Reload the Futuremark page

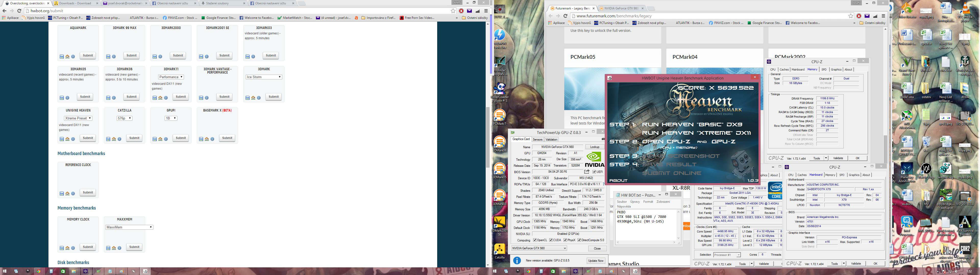pyautogui.click(x=565, y=16)
